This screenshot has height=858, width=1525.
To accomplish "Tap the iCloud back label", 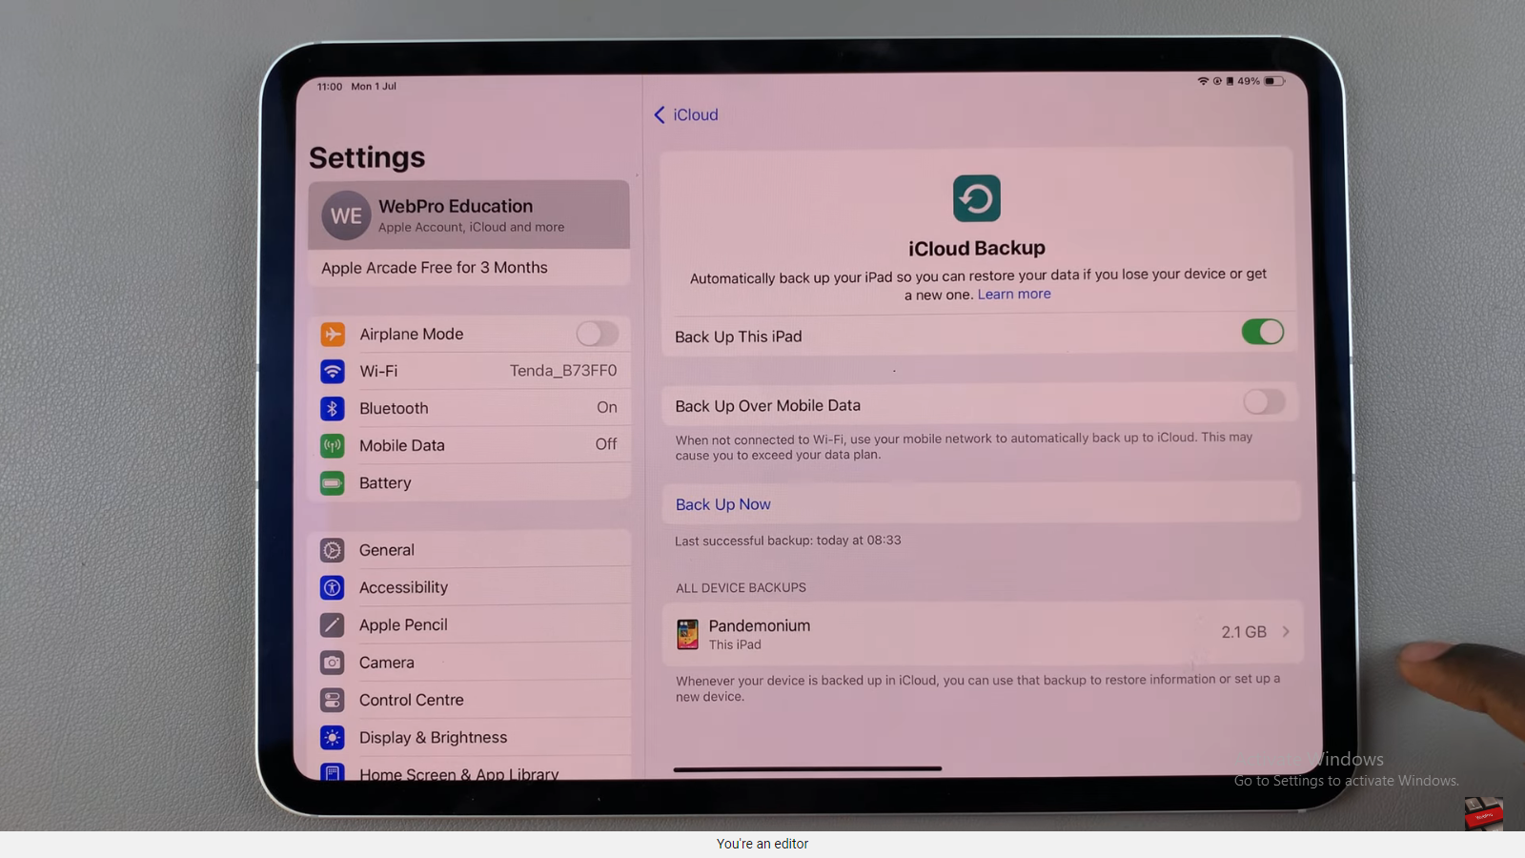I will coord(696,114).
